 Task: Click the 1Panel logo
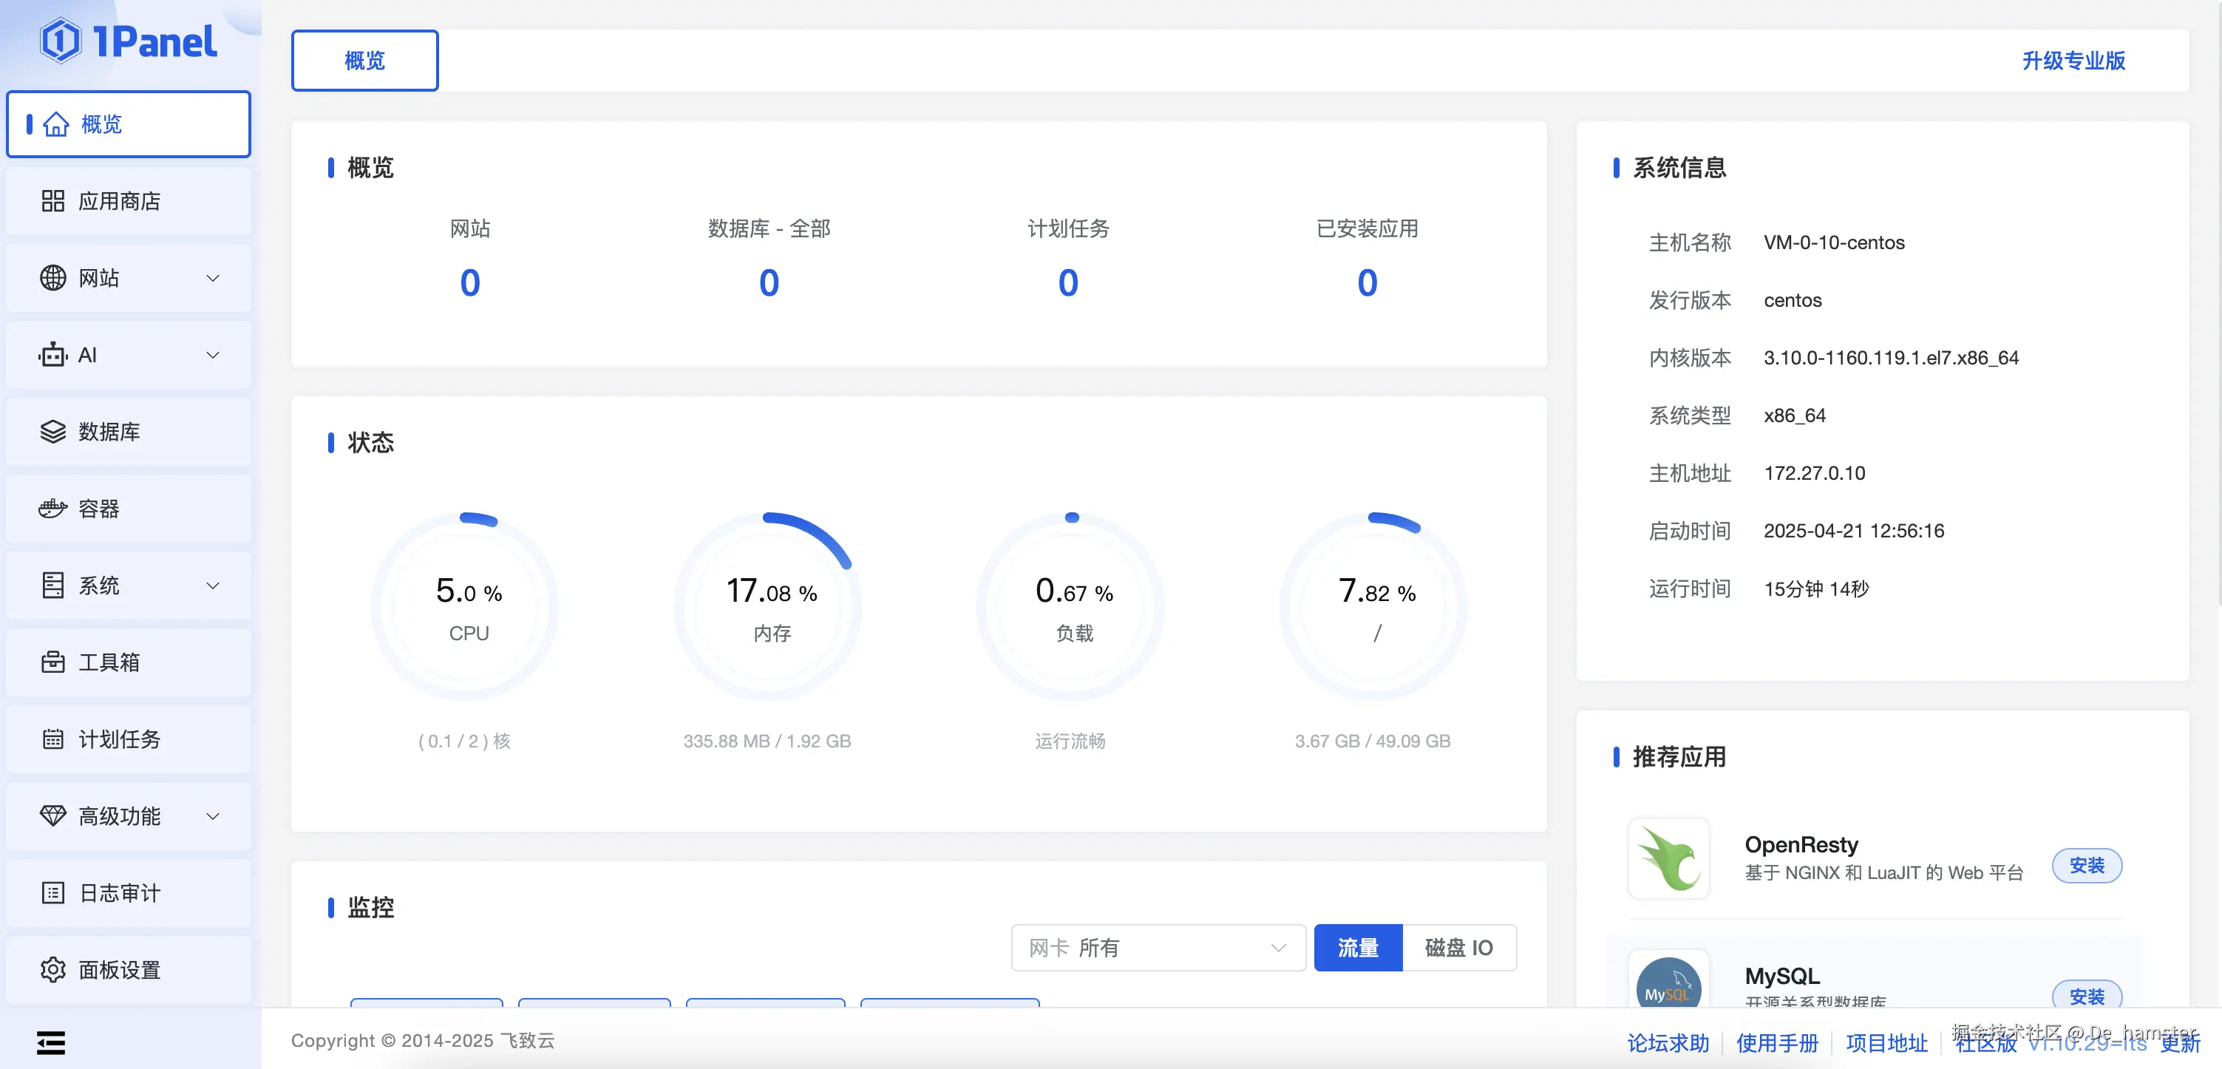pos(129,41)
